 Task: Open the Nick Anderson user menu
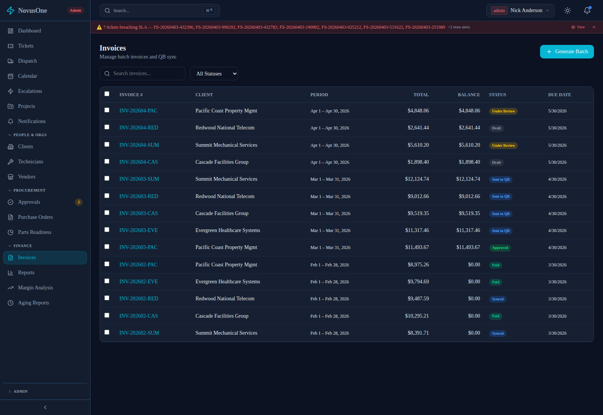tap(520, 11)
